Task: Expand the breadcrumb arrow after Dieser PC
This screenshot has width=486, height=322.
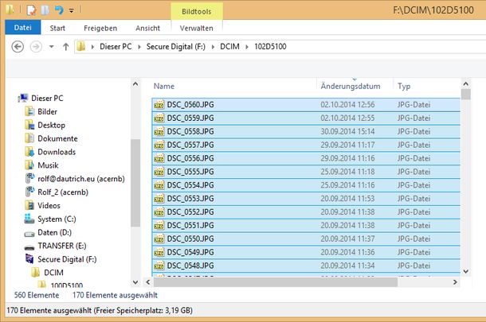Action: point(139,48)
